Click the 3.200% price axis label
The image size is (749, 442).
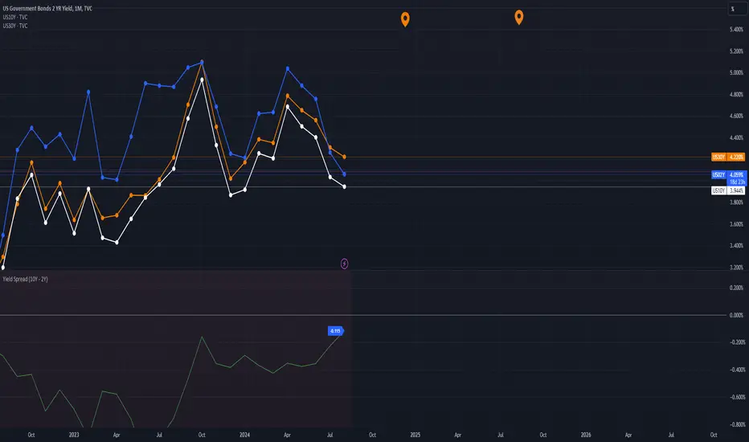[736, 267]
